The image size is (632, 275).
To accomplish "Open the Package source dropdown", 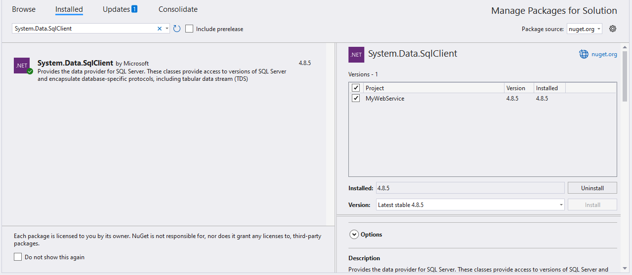I will pos(585,29).
